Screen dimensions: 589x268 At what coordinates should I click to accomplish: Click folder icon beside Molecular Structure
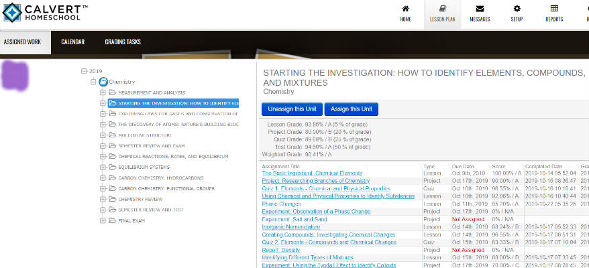(112, 135)
